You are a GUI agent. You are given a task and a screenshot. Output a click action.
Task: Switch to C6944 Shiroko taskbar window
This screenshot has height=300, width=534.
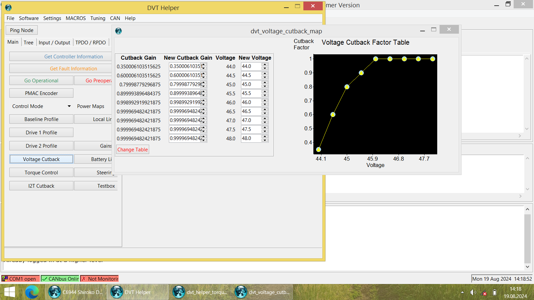tap(76, 292)
